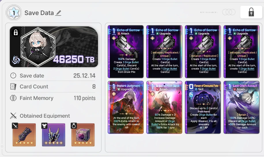The image size is (264, 157).
Task: Select the Echo of Sorrow Attack card
Action: coord(126,52)
